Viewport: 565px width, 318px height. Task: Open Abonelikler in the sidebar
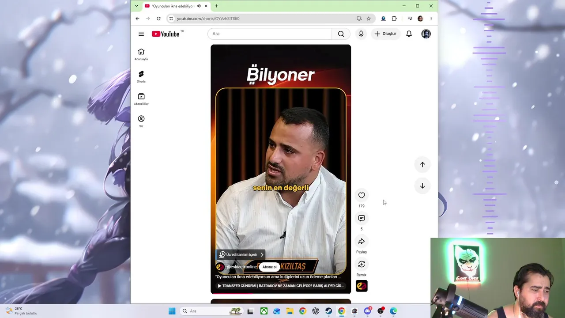(x=141, y=99)
